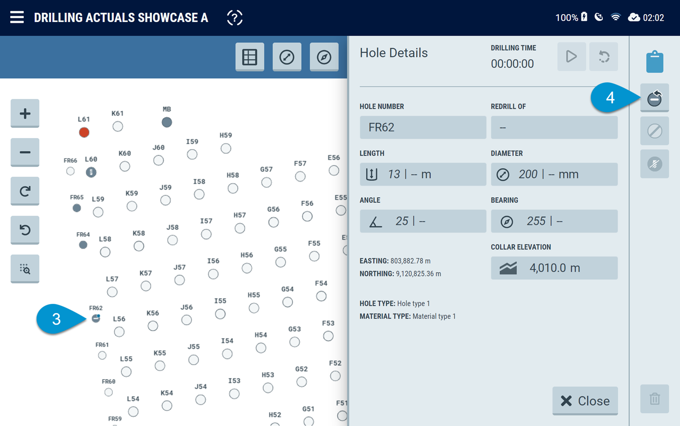Click the Length field showing 13

coord(423,174)
